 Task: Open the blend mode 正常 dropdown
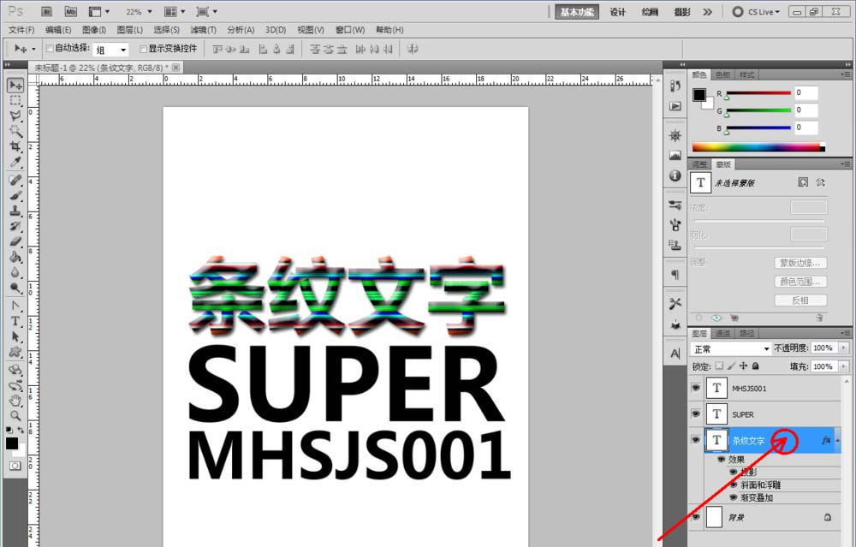(730, 349)
